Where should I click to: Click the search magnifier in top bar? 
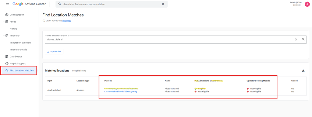click(59, 4)
